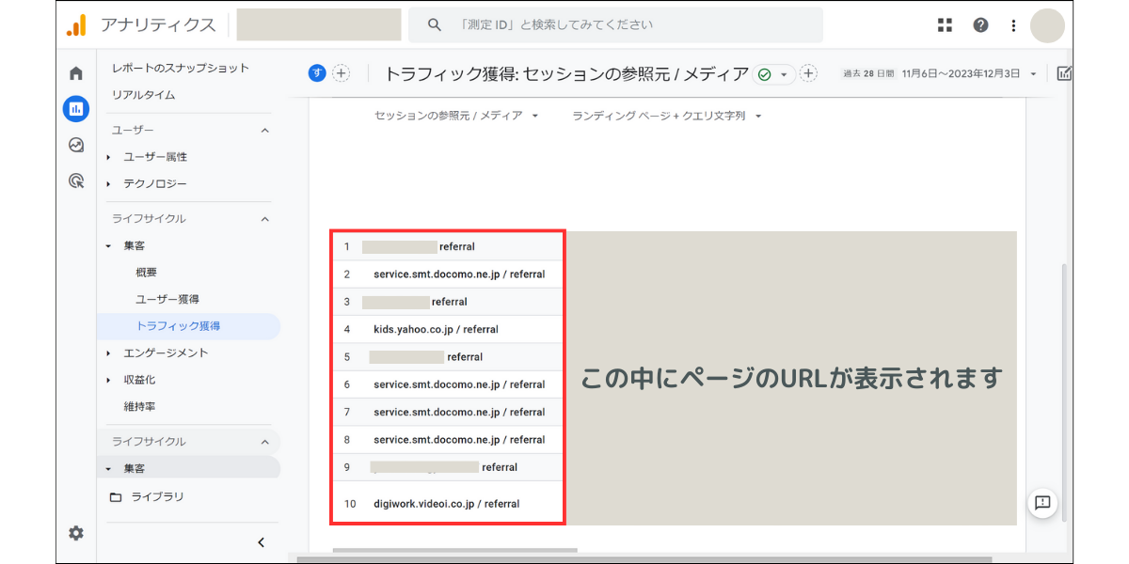This screenshot has width=1129, height=564.
Task: Expand テクノロジー tree item
Action: pos(108,184)
